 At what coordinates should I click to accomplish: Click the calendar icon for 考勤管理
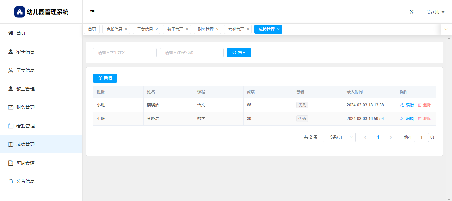(11, 126)
